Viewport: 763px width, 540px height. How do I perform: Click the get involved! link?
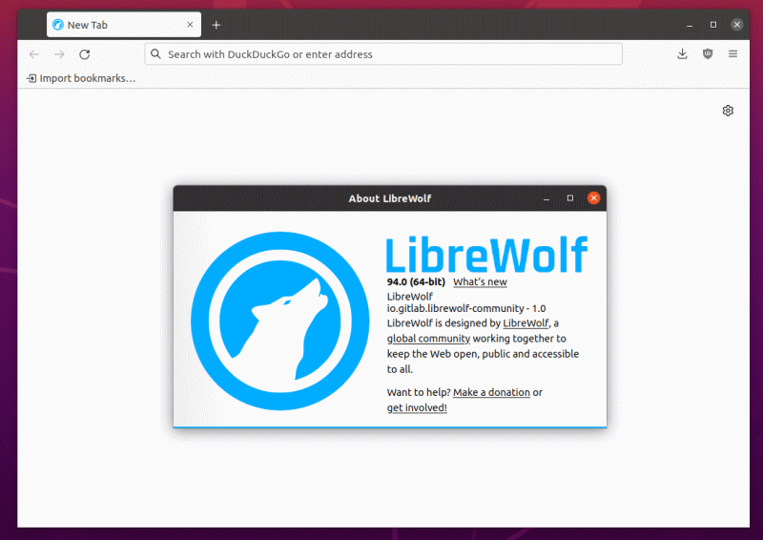point(417,408)
